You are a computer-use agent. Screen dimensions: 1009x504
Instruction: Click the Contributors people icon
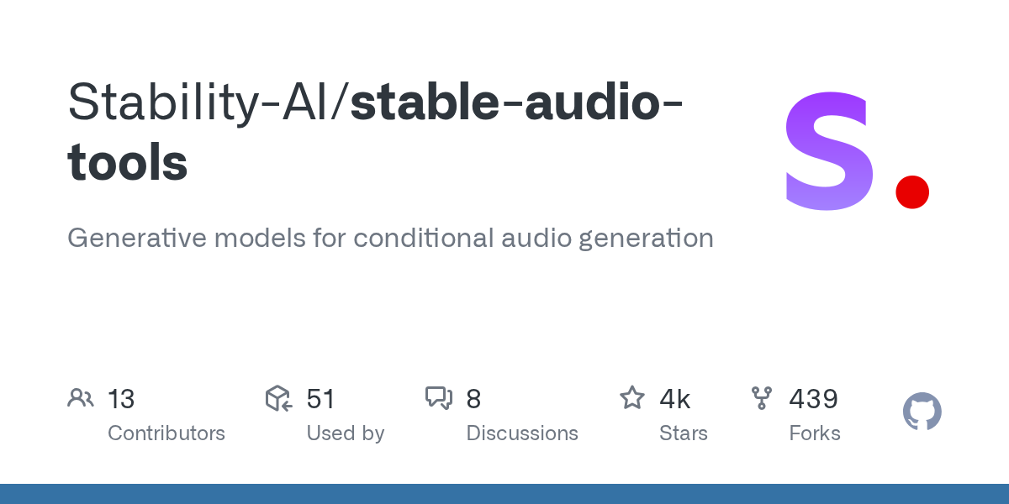[x=81, y=398]
